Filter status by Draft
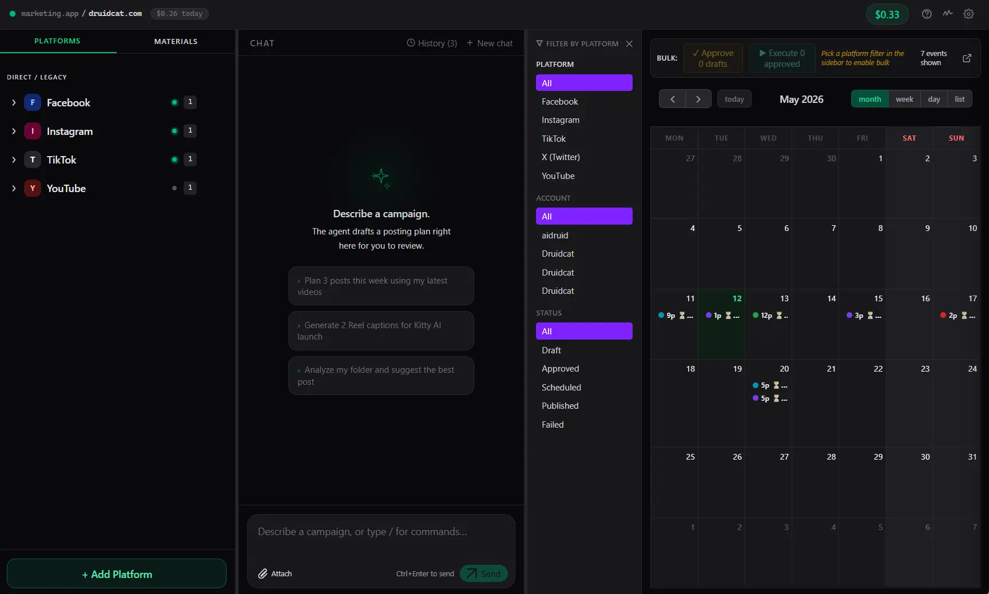The width and height of the screenshot is (989, 594). tap(584, 350)
